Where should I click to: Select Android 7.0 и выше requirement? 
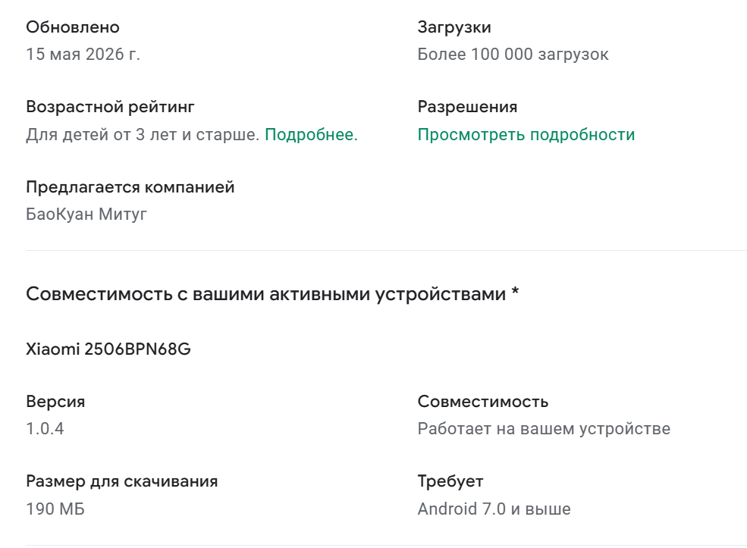coord(494,509)
